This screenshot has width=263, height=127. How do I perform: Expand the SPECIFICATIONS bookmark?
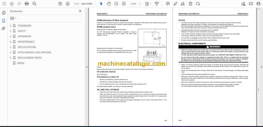tap(11, 47)
